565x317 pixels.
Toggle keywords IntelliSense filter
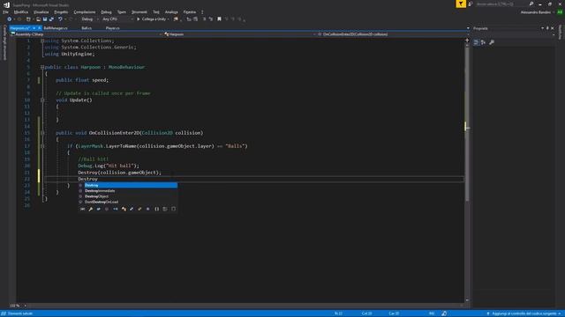click(165, 209)
